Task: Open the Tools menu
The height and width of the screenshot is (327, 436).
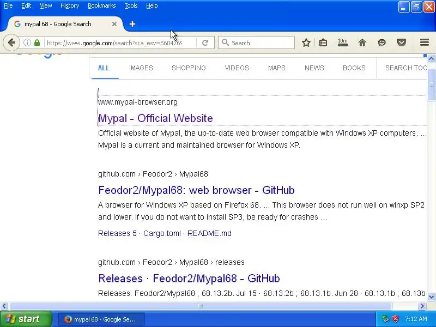Action: (x=131, y=5)
